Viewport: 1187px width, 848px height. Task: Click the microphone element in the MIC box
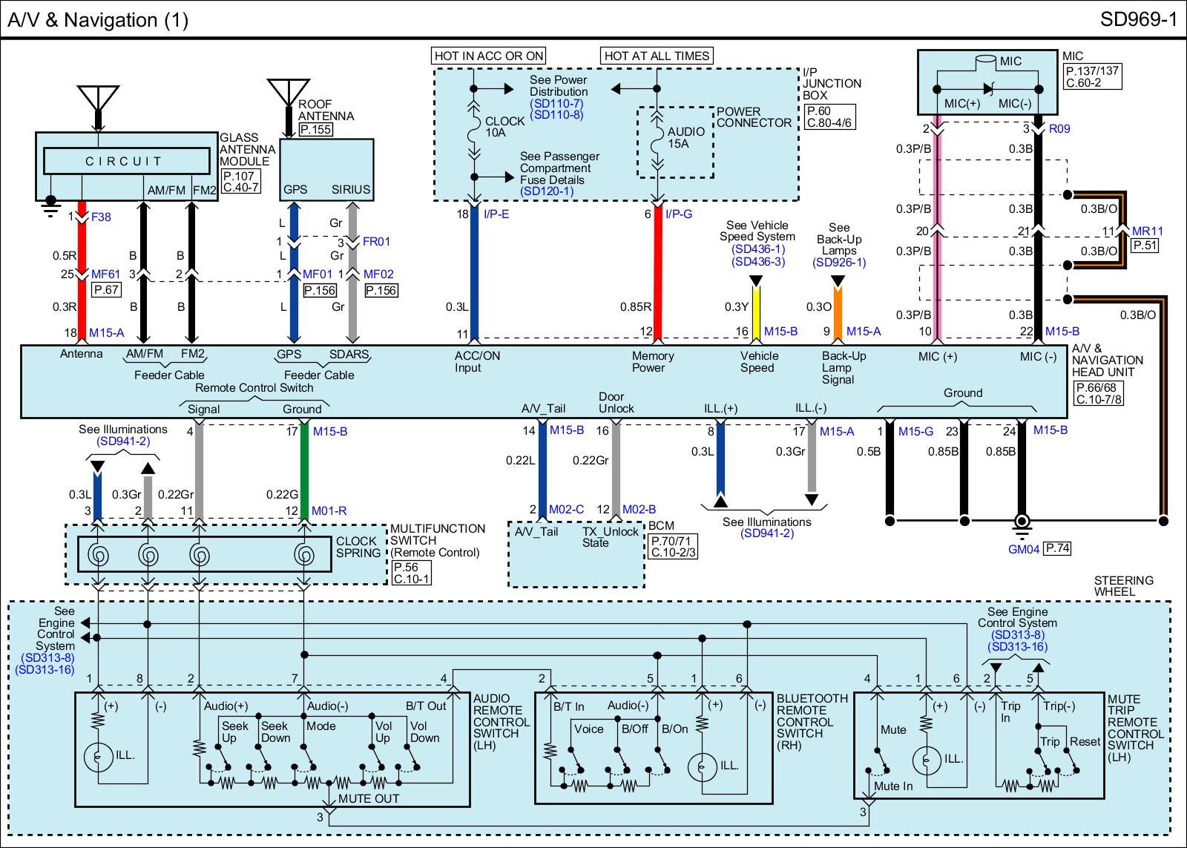click(987, 61)
